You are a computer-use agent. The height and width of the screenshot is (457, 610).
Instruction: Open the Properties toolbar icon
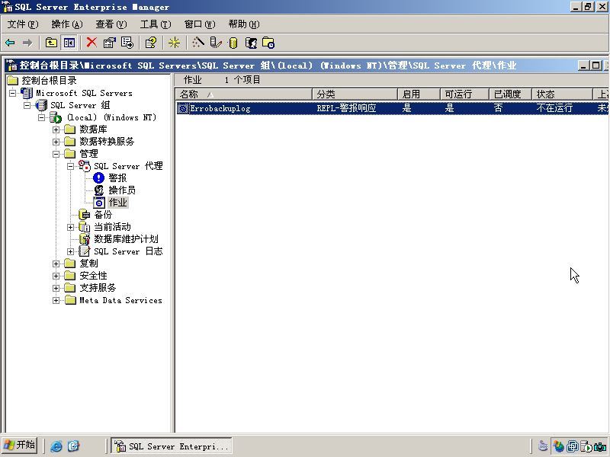(x=109, y=43)
